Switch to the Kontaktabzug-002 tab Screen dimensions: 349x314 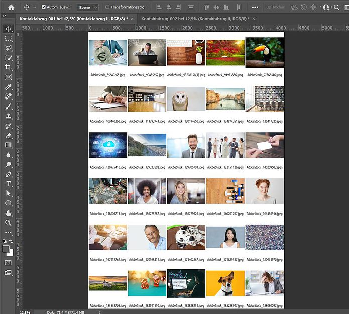(194, 19)
